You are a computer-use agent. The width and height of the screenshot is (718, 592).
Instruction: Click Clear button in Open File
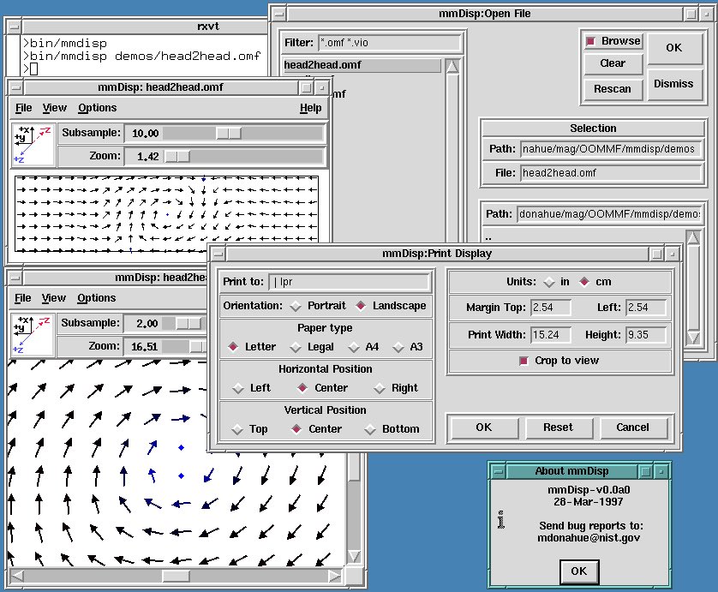613,63
